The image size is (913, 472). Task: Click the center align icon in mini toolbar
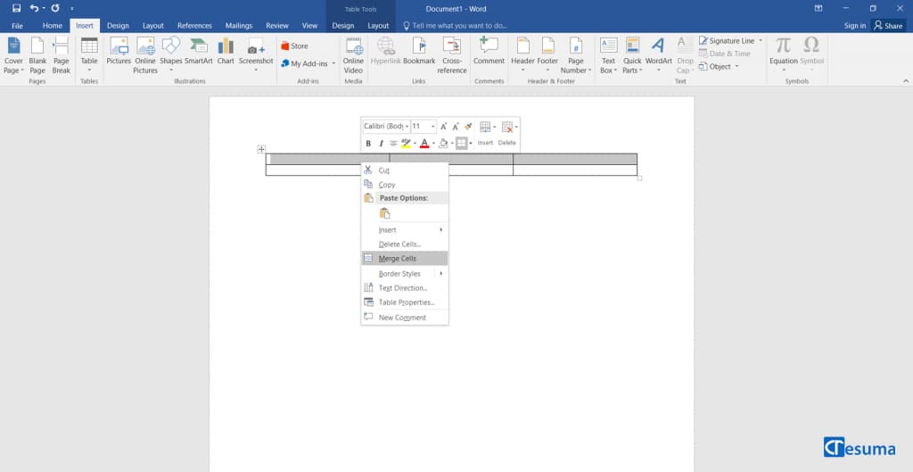393,144
